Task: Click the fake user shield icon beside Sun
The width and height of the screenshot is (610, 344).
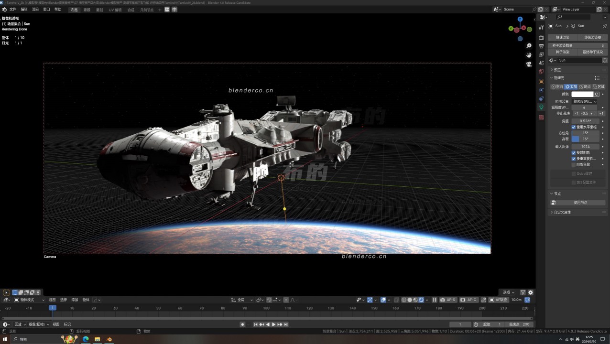Action: coord(604,60)
